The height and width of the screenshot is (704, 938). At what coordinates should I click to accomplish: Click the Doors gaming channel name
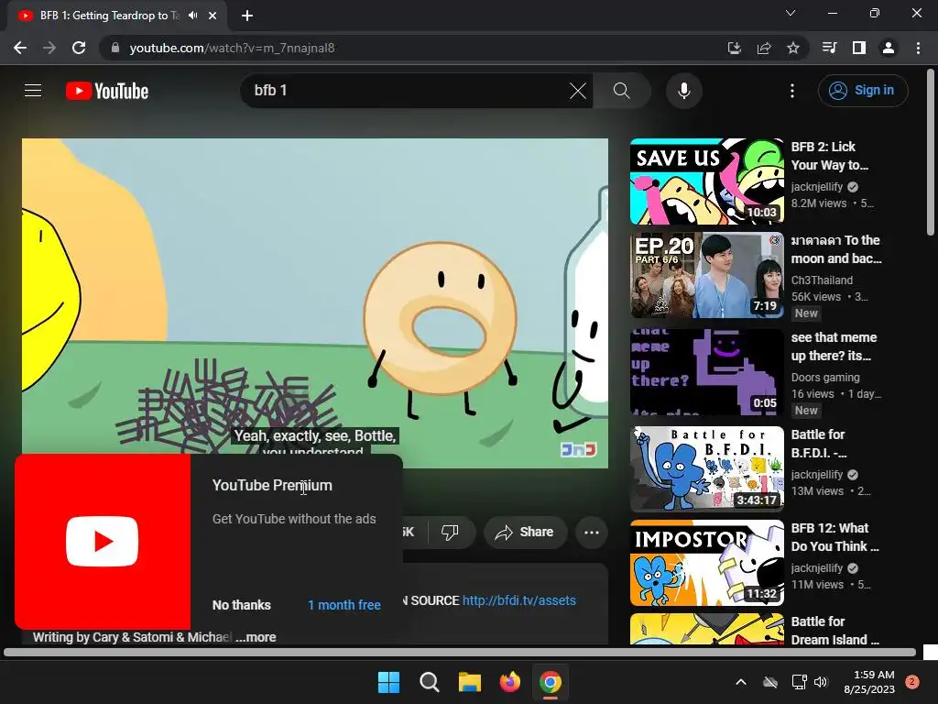825,377
